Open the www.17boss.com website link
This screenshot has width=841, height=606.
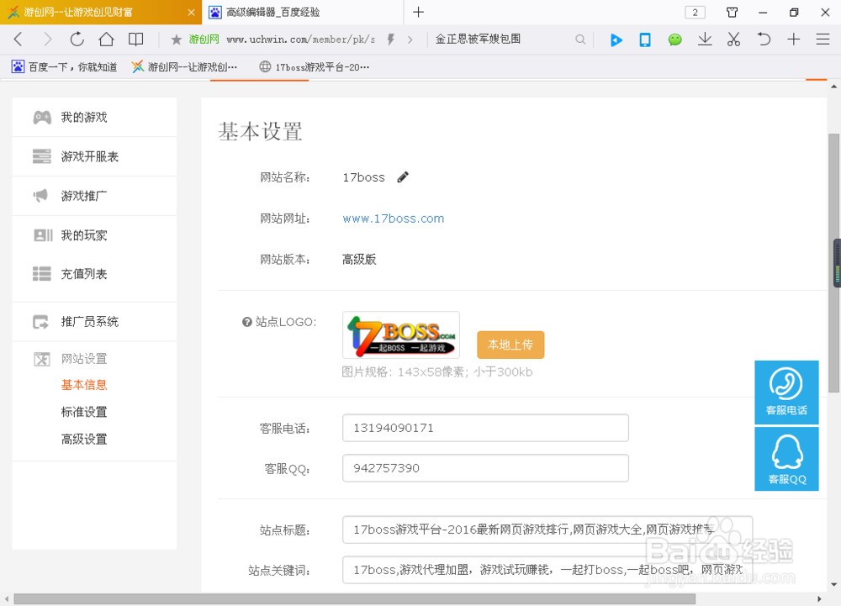tap(393, 219)
